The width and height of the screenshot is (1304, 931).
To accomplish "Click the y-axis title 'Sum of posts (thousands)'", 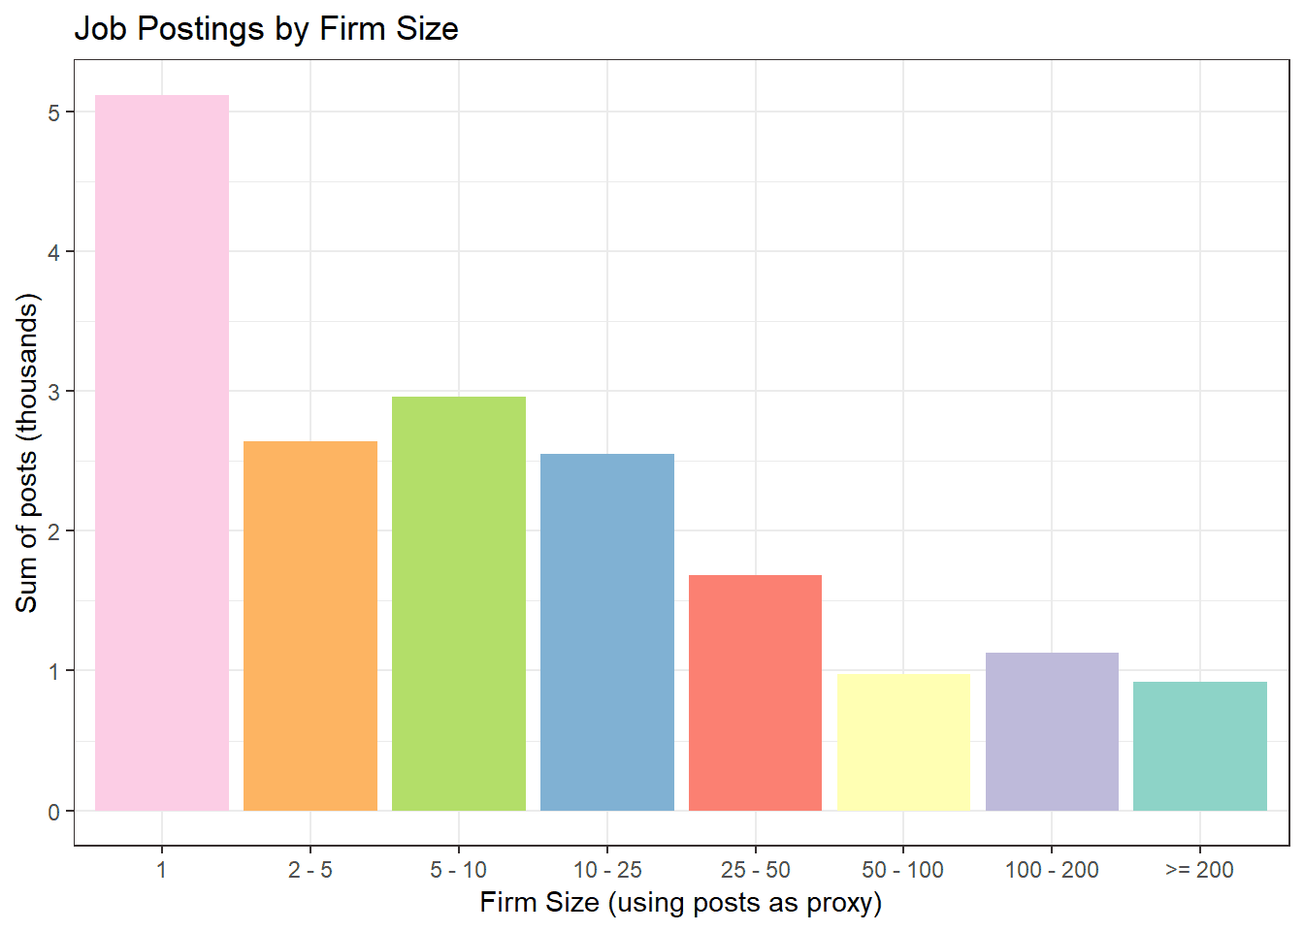I will pos(27,453).
